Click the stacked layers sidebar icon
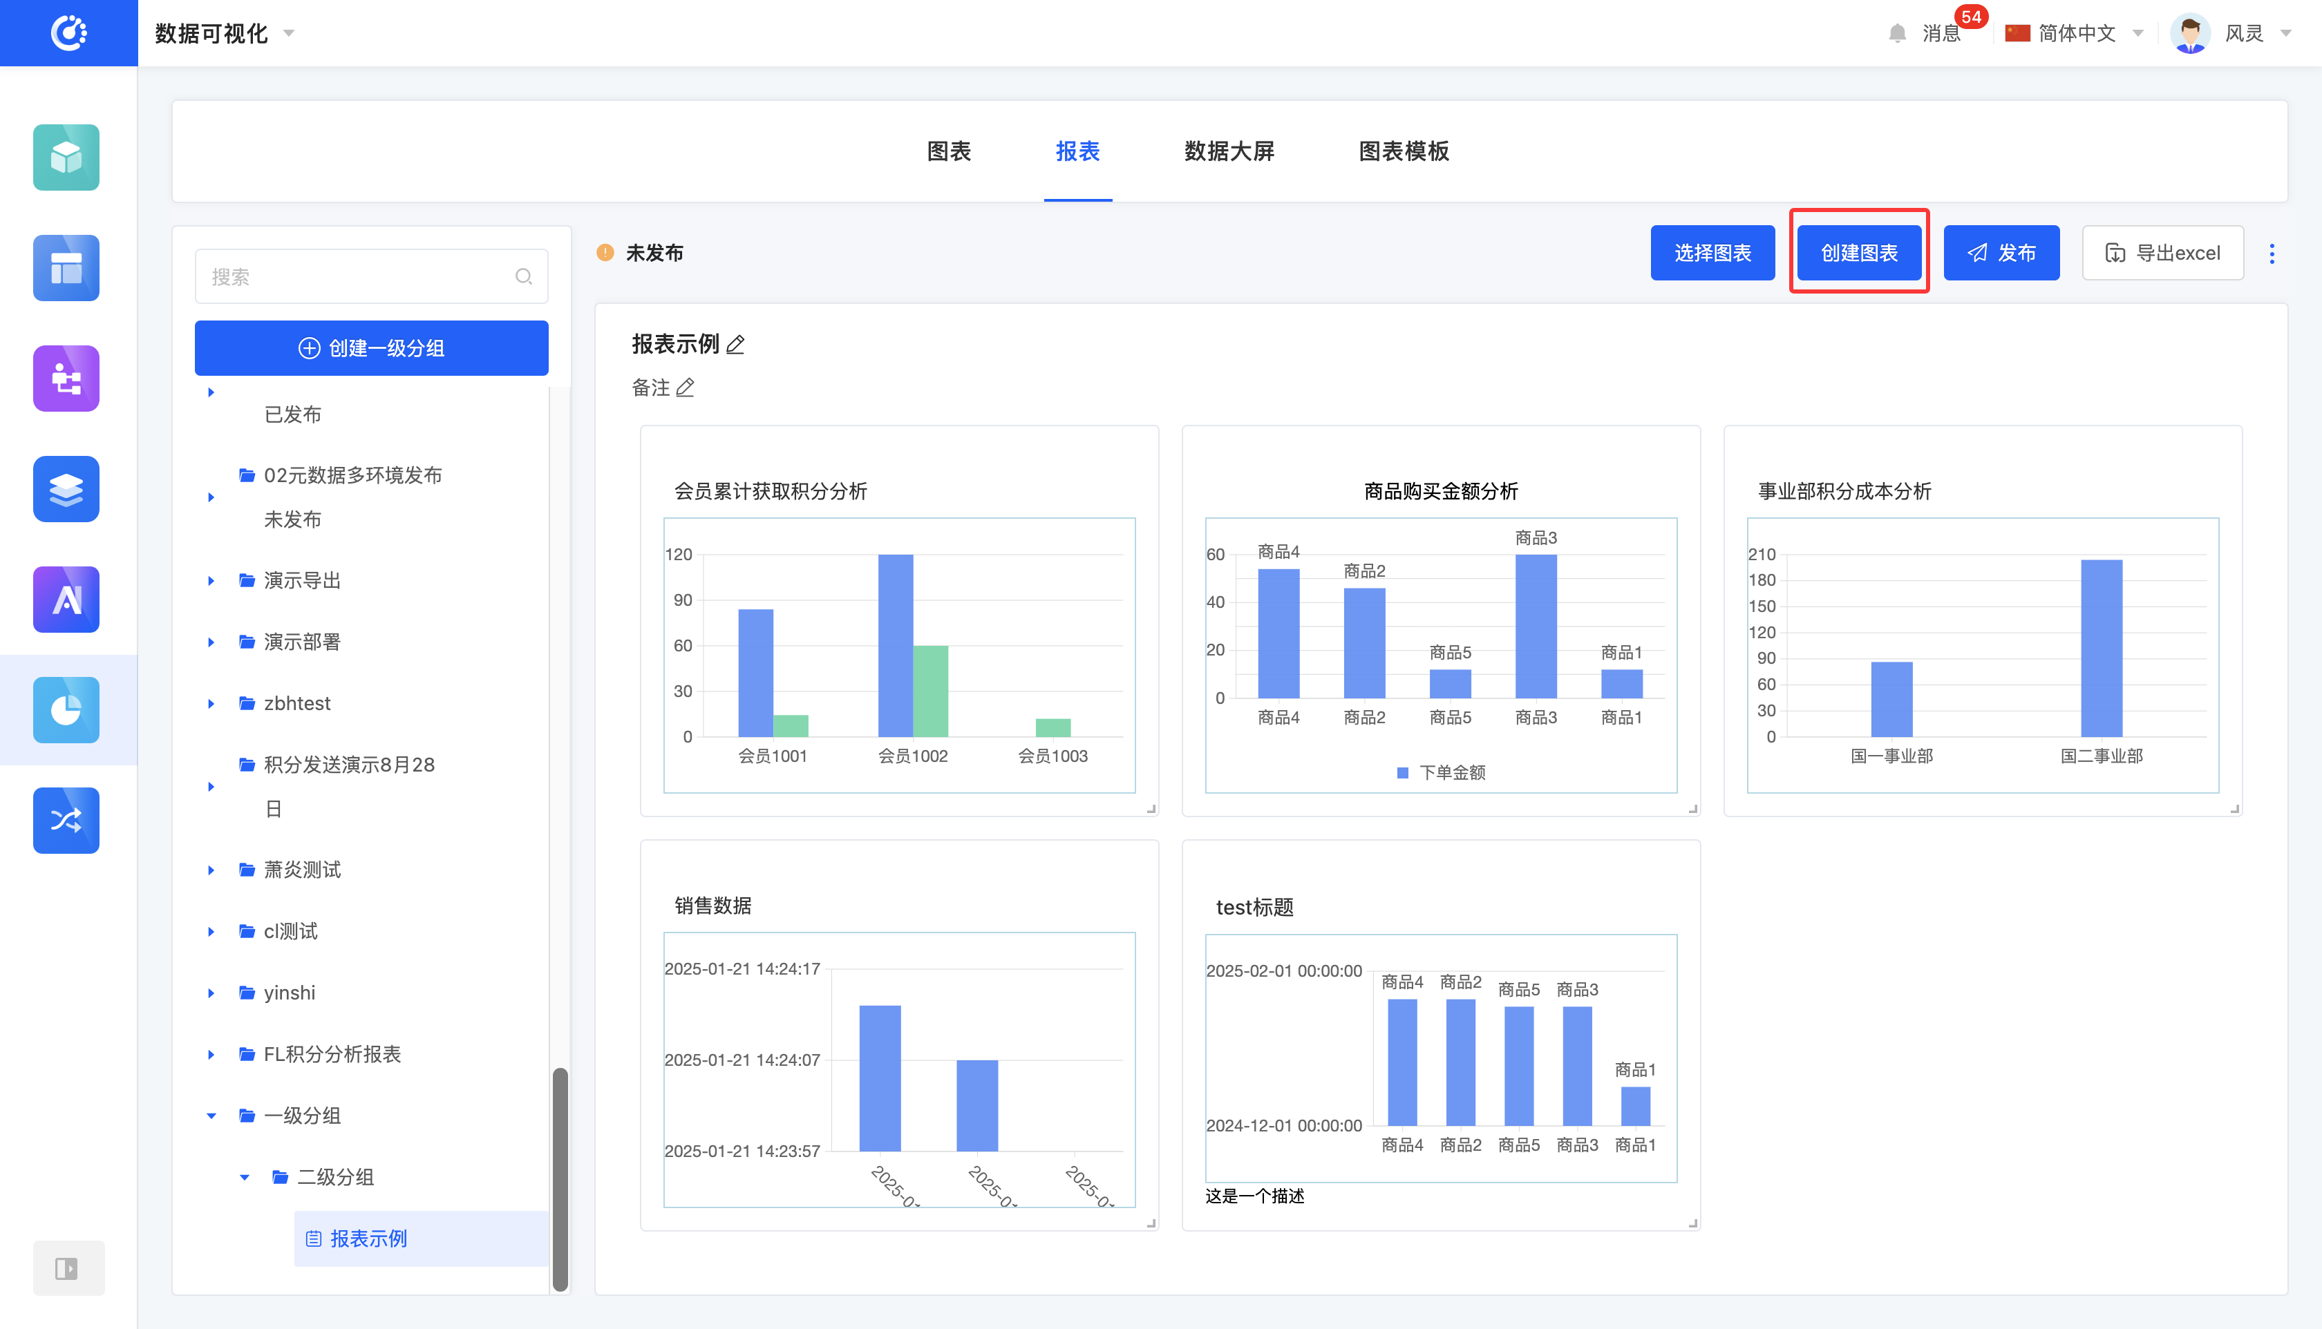 click(66, 488)
